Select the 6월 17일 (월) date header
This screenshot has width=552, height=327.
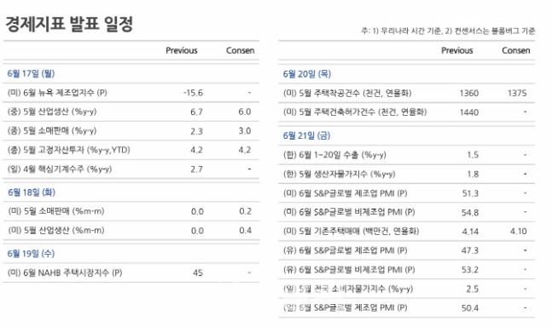click(31, 73)
